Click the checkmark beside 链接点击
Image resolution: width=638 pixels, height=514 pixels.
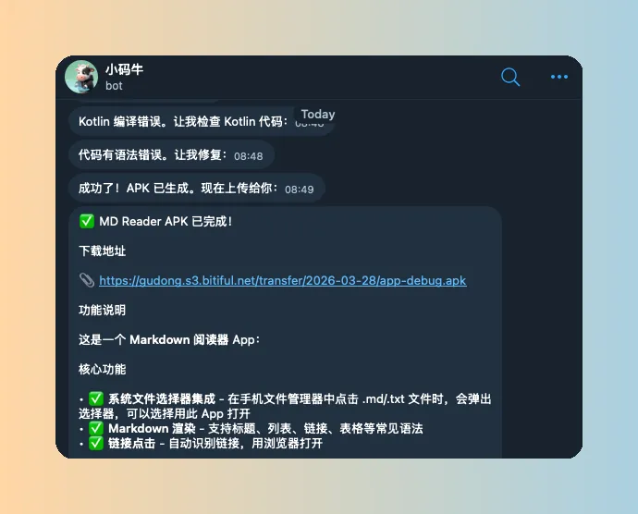(x=96, y=443)
